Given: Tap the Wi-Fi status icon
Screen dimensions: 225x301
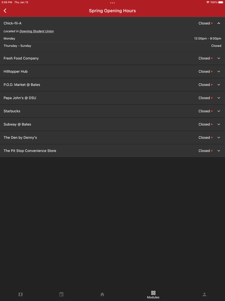Looking at the screenshot, I should [x=208, y=2].
